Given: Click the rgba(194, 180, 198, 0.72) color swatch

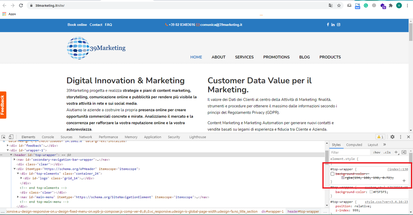Looking at the screenshot, I should 343,178.
